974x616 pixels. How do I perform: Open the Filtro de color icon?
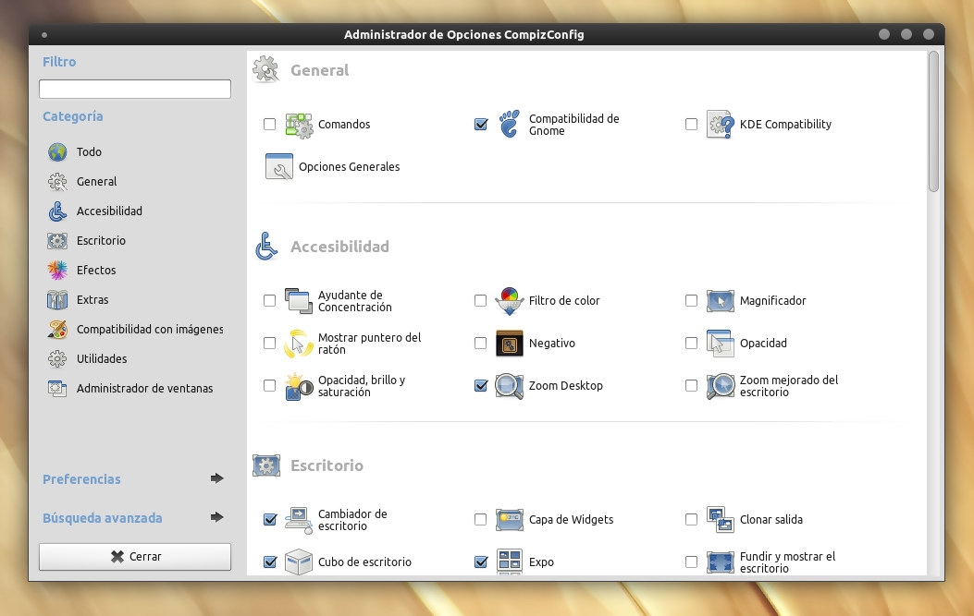click(x=510, y=301)
